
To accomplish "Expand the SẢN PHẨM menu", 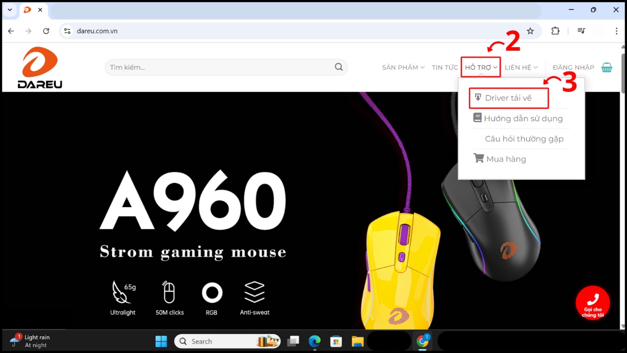I will [403, 67].
